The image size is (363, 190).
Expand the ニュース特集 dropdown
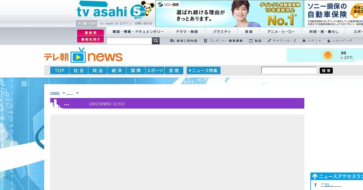204,71
